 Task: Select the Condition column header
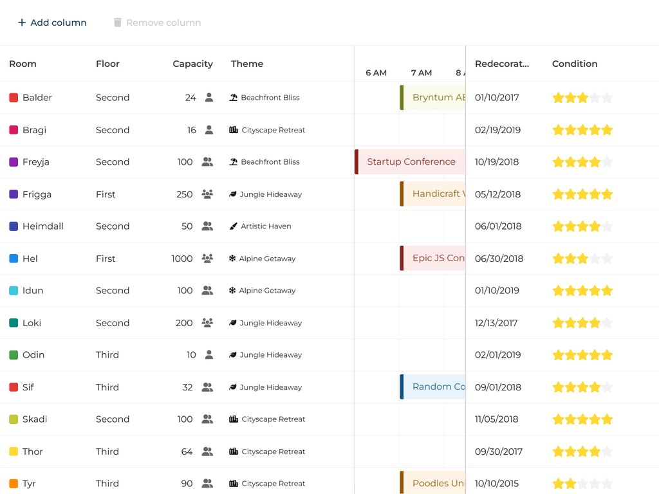(x=575, y=64)
